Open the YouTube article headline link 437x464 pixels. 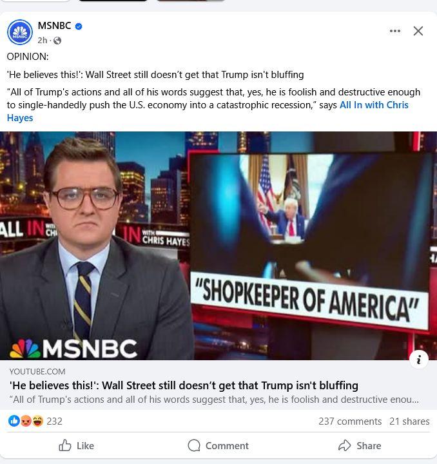pos(184,385)
